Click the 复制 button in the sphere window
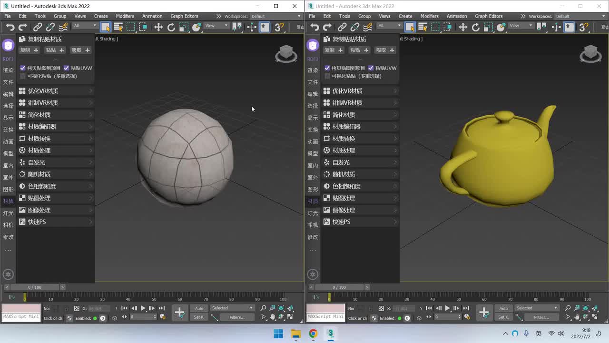The height and width of the screenshot is (343, 609). pyautogui.click(x=29, y=50)
